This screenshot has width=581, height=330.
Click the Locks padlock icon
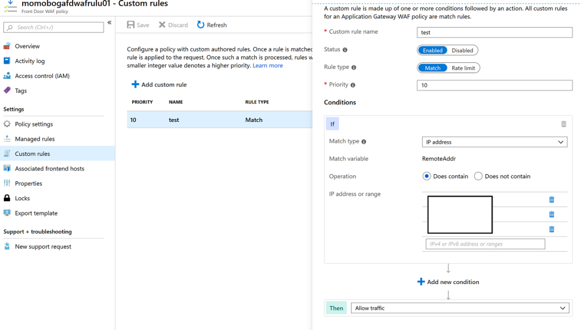click(7, 198)
